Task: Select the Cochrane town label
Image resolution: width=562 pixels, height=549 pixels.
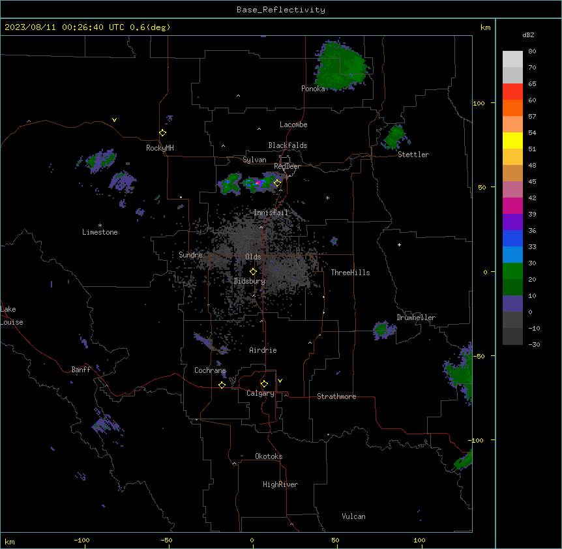Action: click(x=210, y=370)
